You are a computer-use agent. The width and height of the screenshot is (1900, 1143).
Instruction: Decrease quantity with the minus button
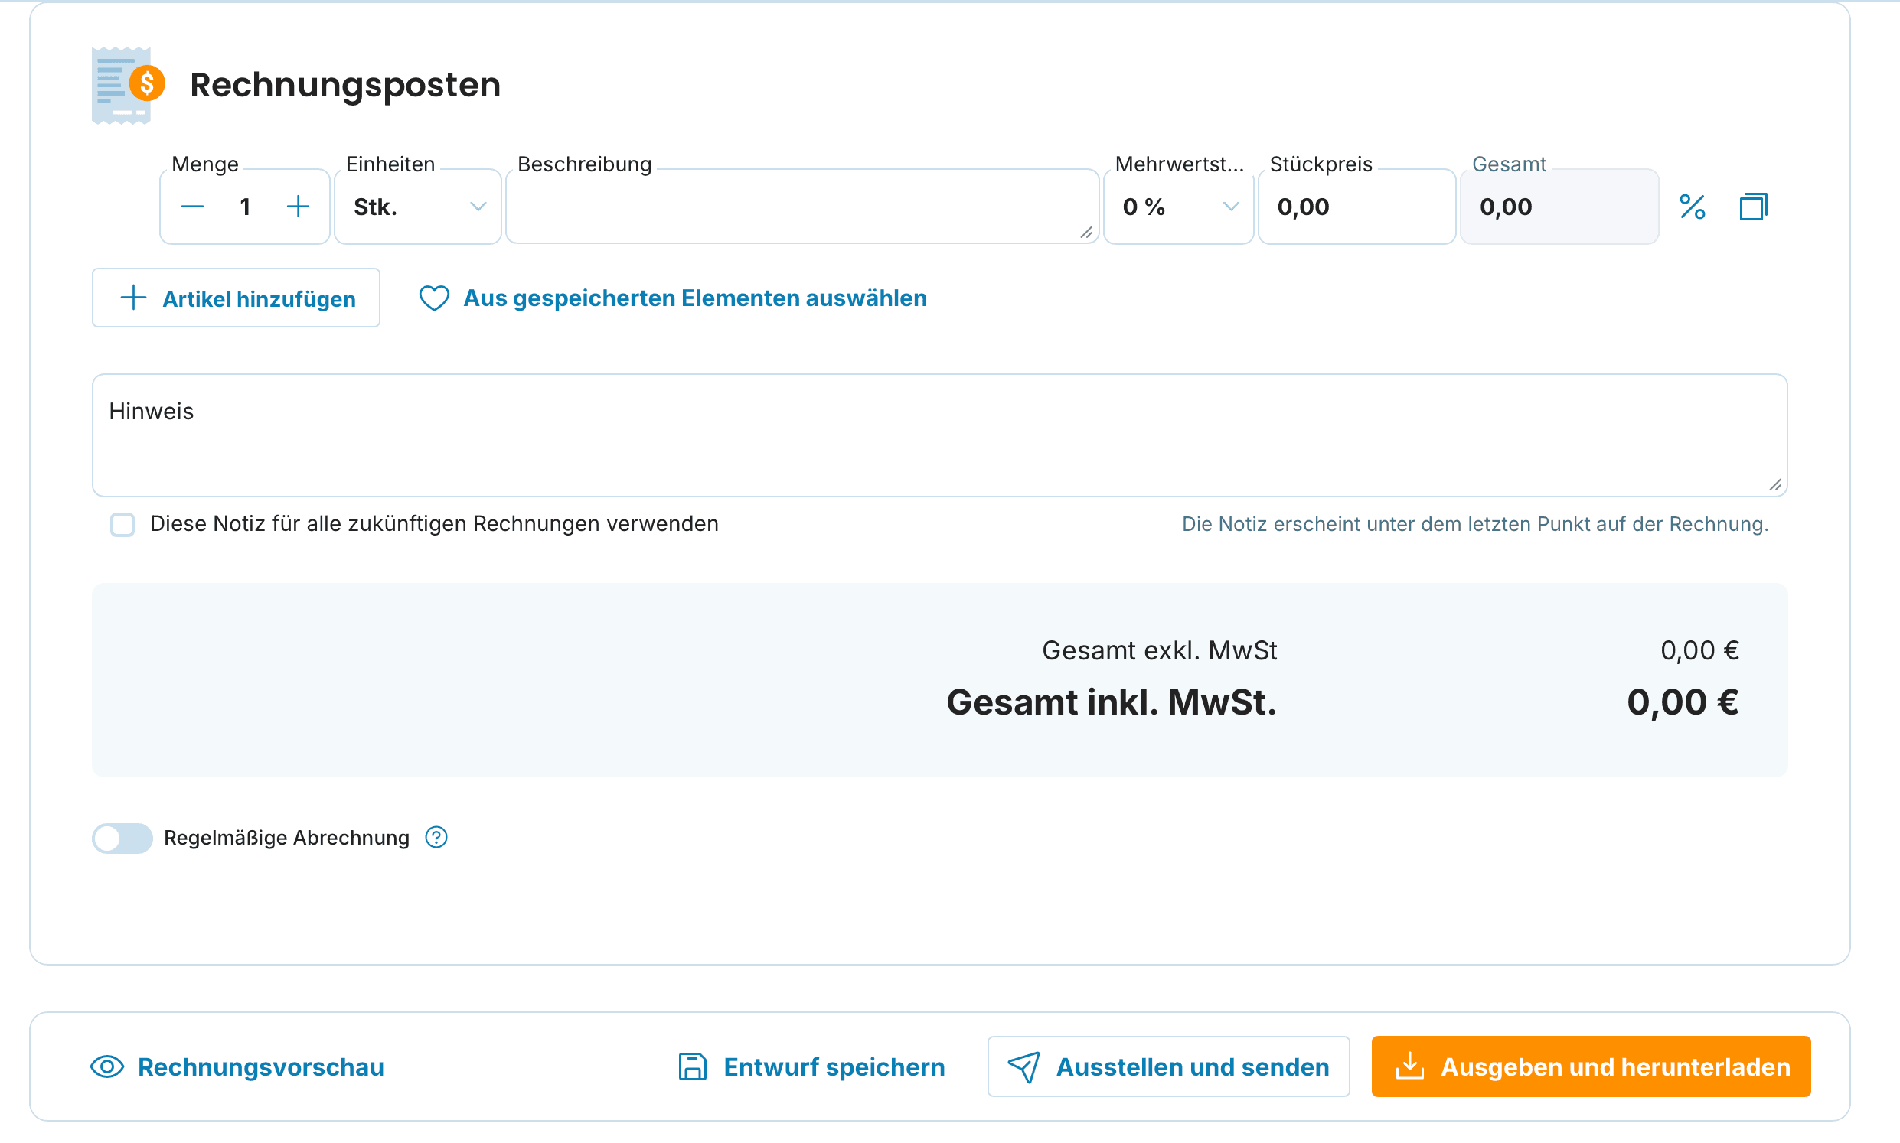pos(192,207)
